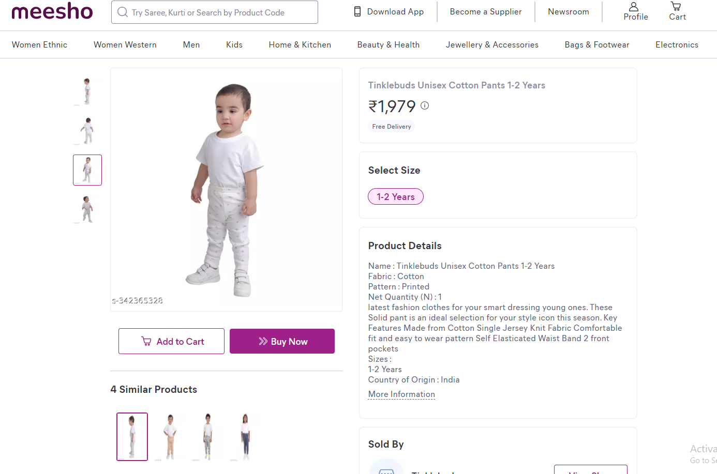Expand the Kids category menu
Viewport: 717px width, 474px height.
click(x=234, y=45)
